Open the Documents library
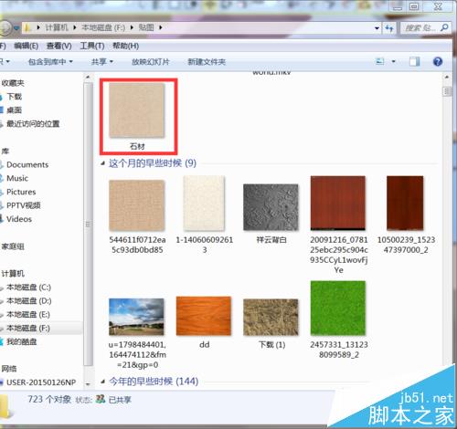The image size is (457, 429). [27, 164]
